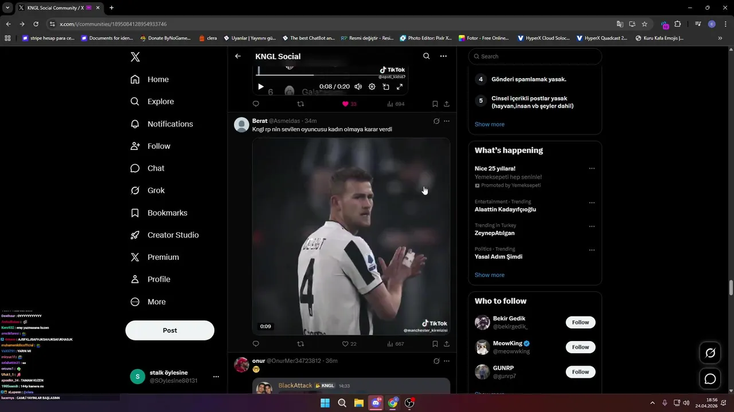Bookmark this page with star icon
The height and width of the screenshot is (412, 734).
point(645,24)
